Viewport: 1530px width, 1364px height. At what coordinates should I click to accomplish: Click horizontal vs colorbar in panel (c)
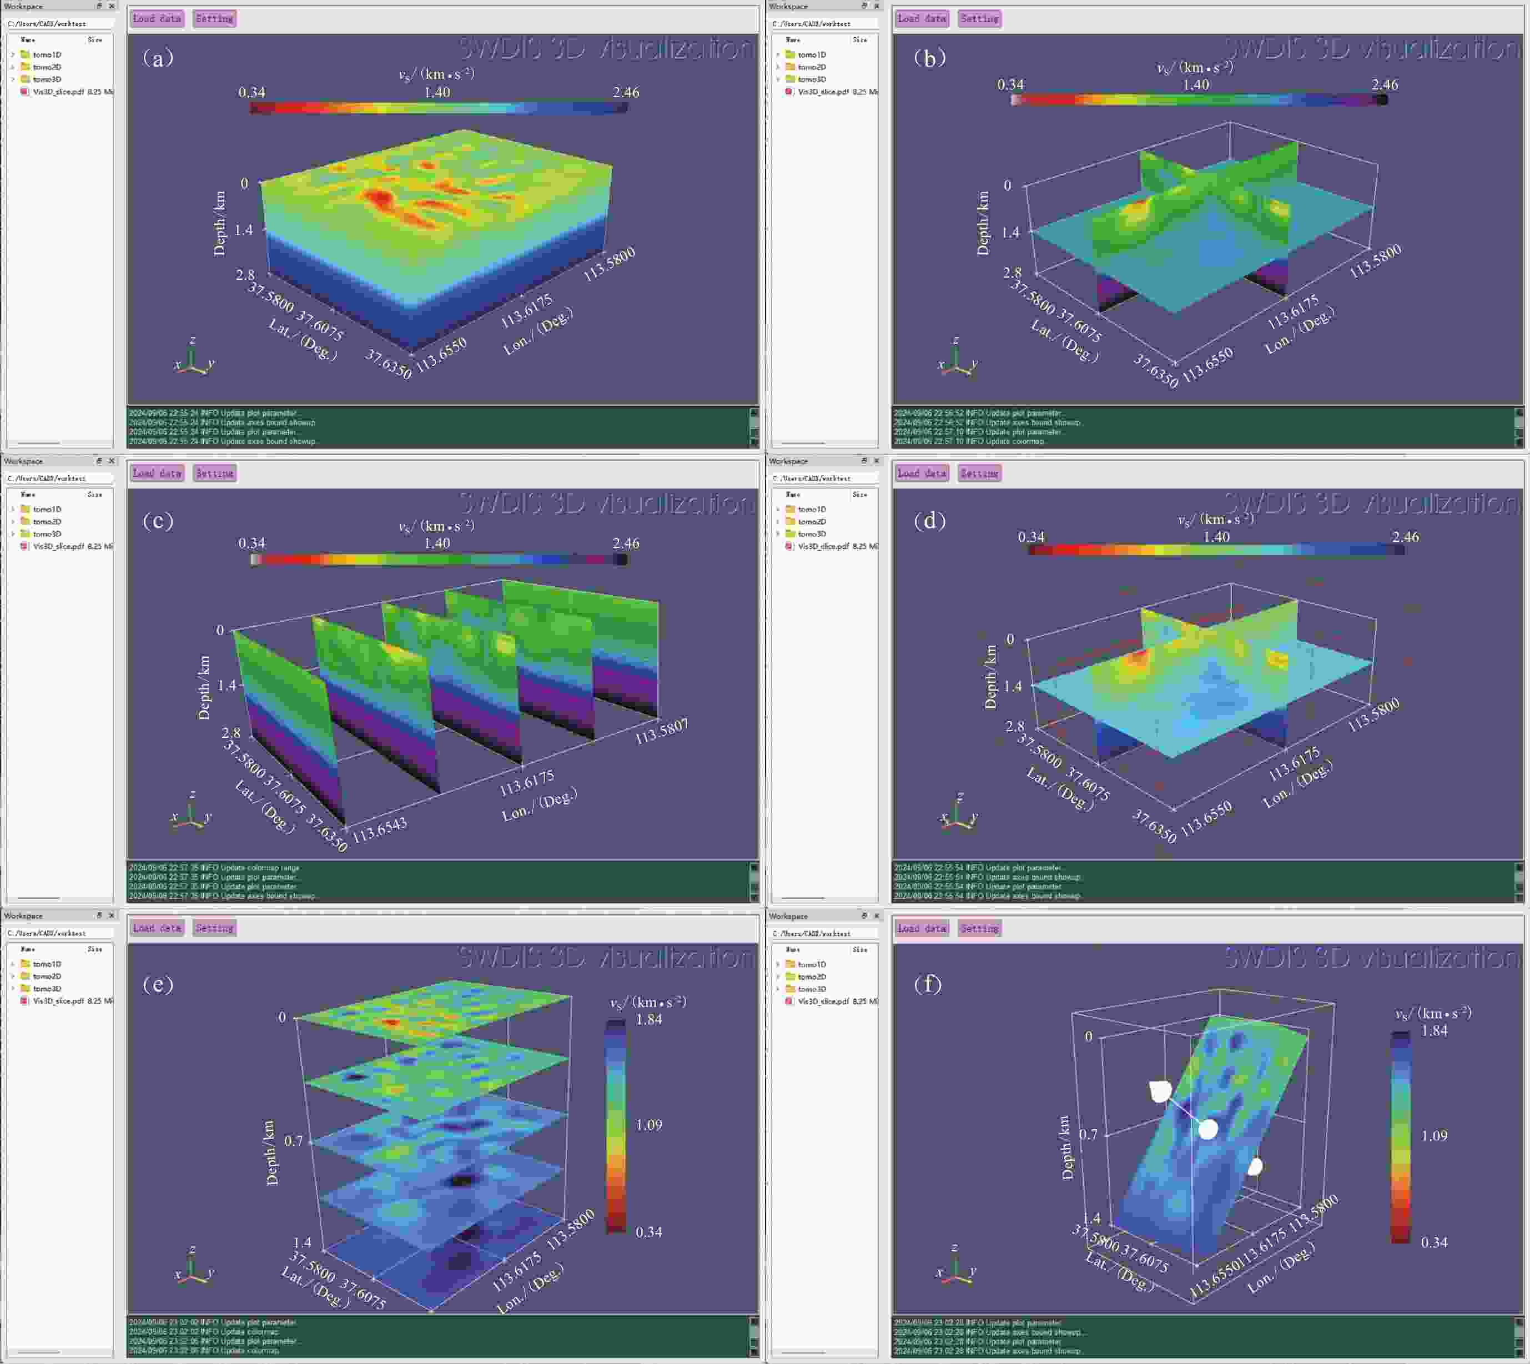point(439,559)
